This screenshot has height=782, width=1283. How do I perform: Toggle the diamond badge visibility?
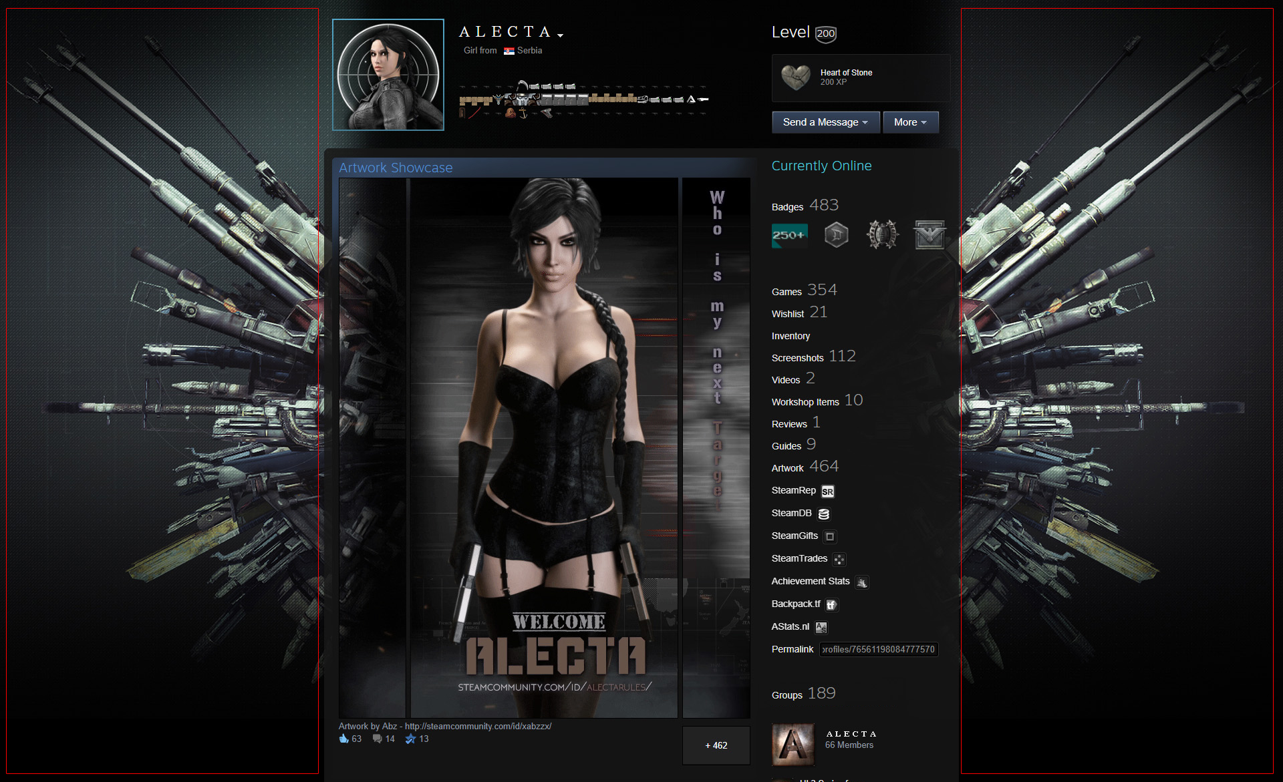(x=835, y=236)
